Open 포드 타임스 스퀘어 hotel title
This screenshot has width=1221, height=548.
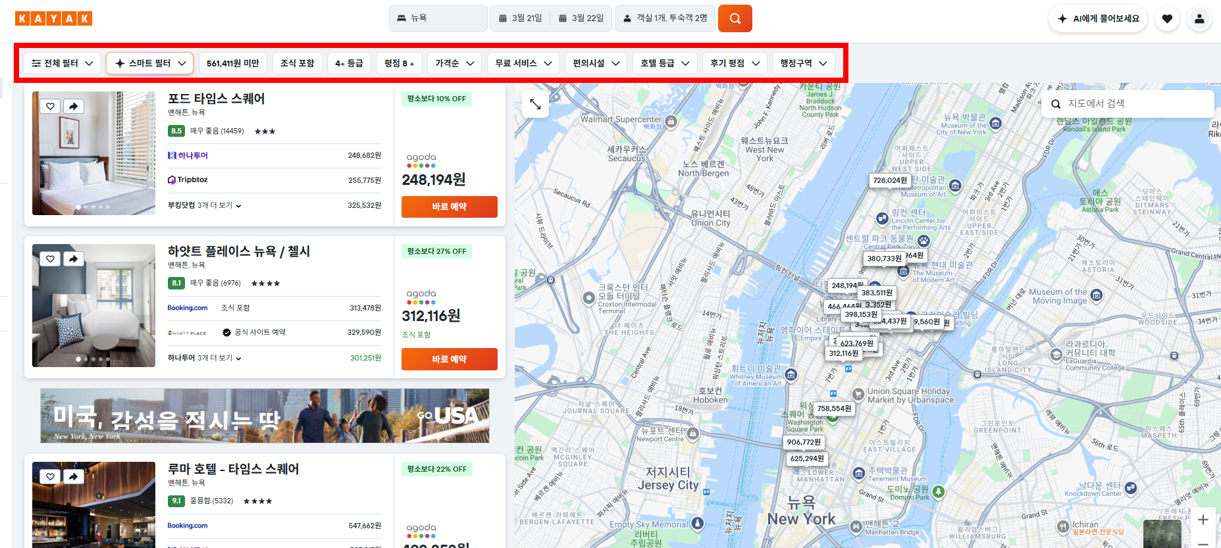pos(216,99)
